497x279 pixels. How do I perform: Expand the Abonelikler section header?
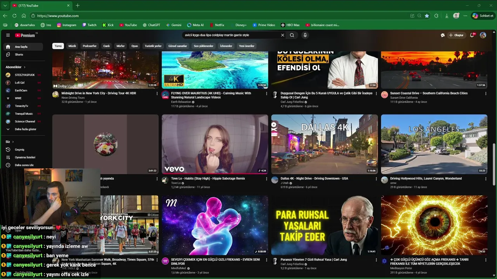click(x=16, y=67)
